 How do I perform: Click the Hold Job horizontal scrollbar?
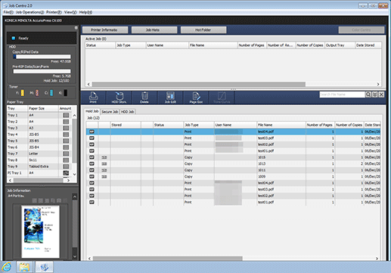pyautogui.click(x=168, y=259)
